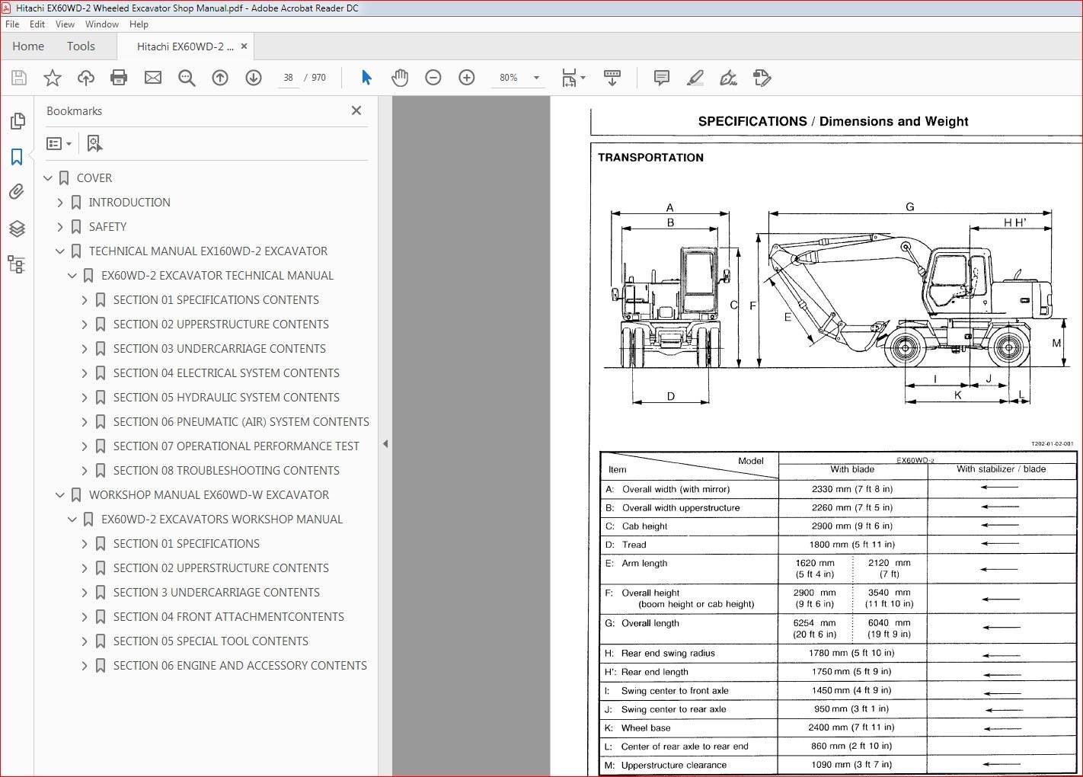
Task: Activate the selection arrow tool
Action: coord(366,78)
